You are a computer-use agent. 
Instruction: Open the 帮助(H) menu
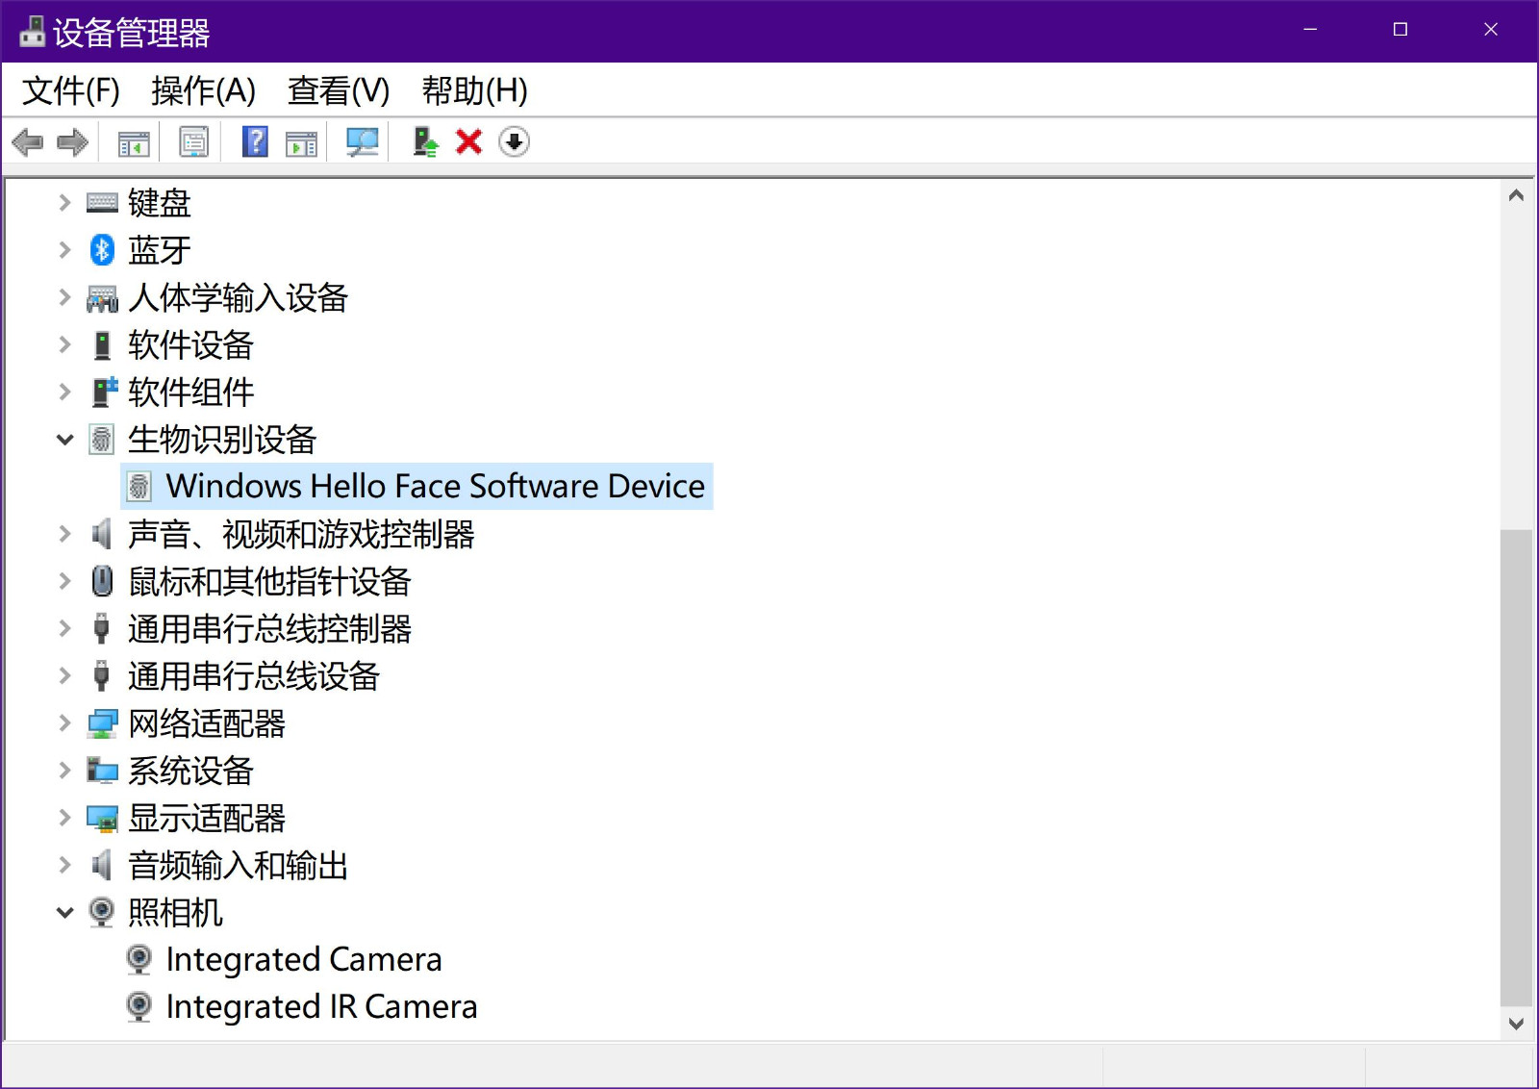(x=475, y=91)
